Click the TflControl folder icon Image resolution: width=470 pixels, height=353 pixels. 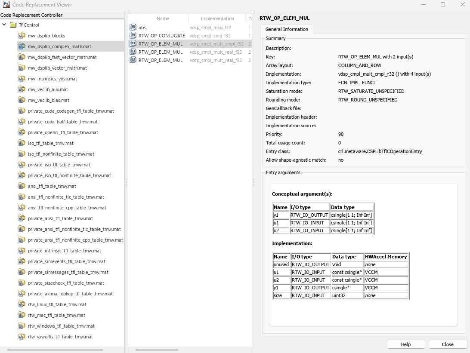point(13,25)
